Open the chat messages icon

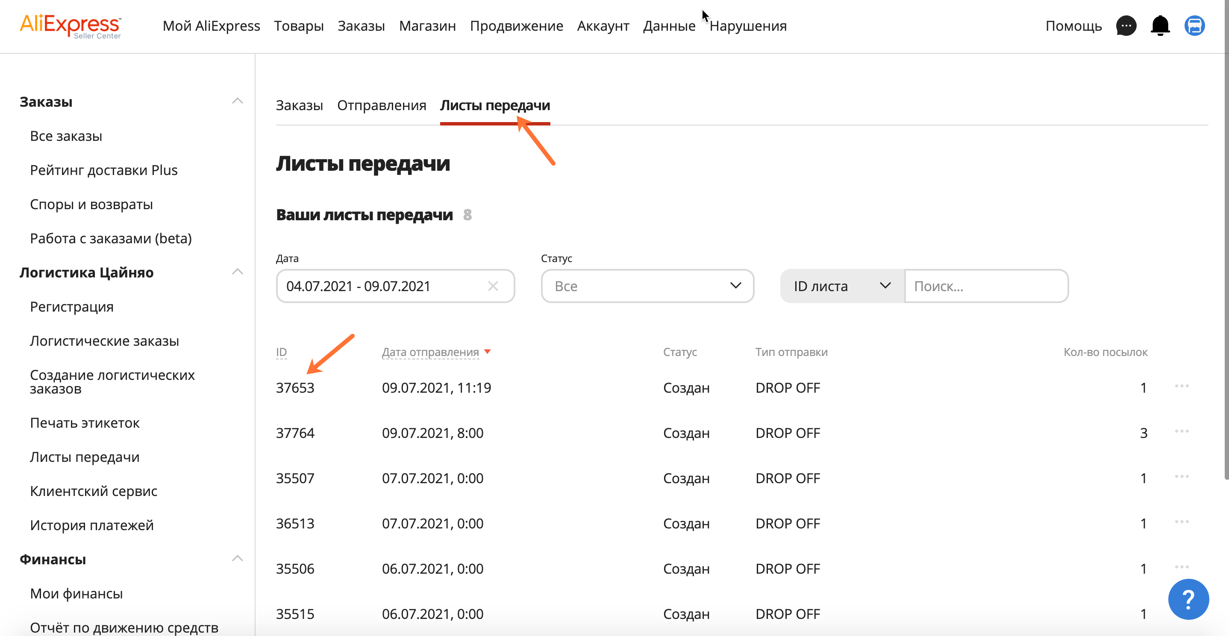click(x=1126, y=26)
